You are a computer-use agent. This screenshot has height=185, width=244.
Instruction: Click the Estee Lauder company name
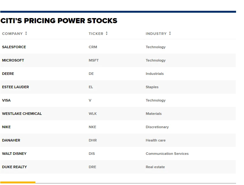click(x=15, y=87)
